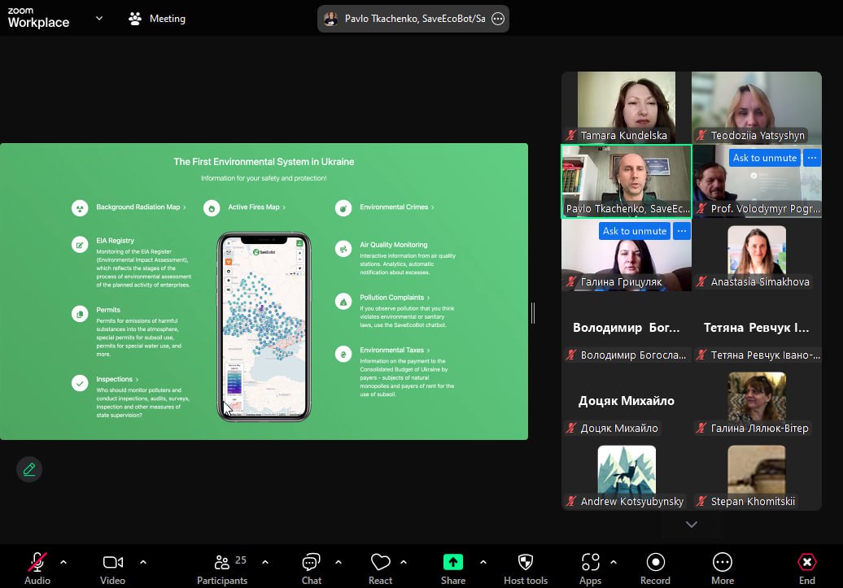
Task: Open the More options menu
Action: pos(723,568)
